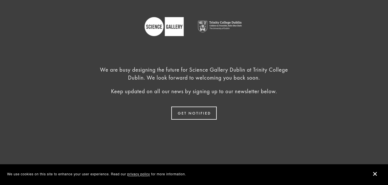Image resolution: width=388 pixels, height=185 pixels.
Task: Click the Get Notified button
Action: tap(194, 113)
